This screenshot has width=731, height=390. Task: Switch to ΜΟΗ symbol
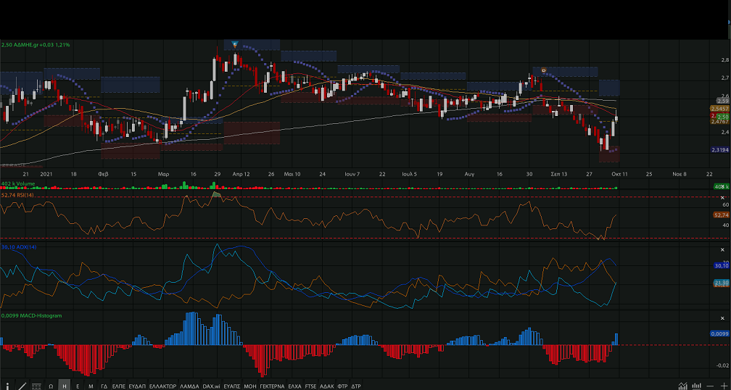pos(250,386)
